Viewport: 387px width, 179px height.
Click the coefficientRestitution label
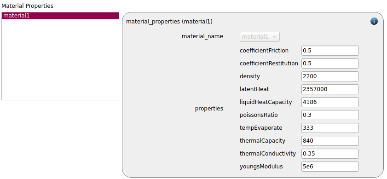click(269, 64)
